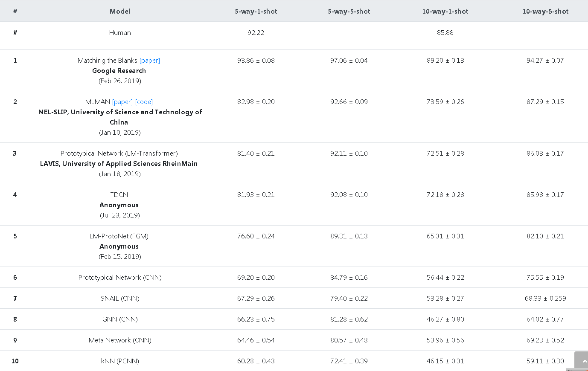Sort by the 10-way-5-shot column header
The height and width of the screenshot is (371, 588).
click(545, 11)
